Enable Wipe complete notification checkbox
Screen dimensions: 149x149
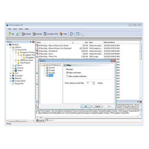67,76
